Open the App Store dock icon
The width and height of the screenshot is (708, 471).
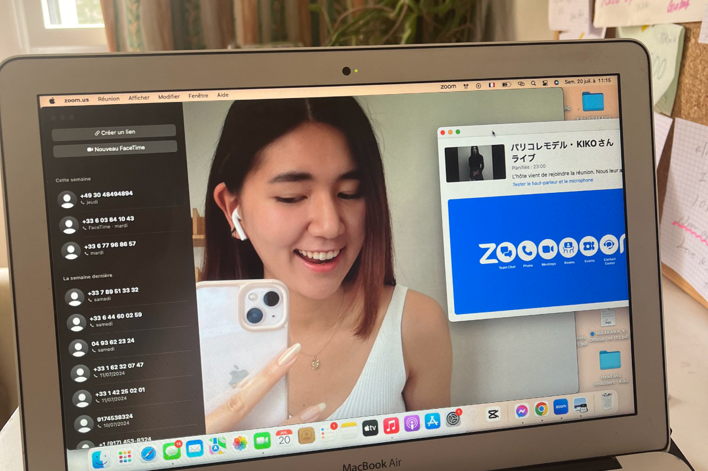pos(432,421)
